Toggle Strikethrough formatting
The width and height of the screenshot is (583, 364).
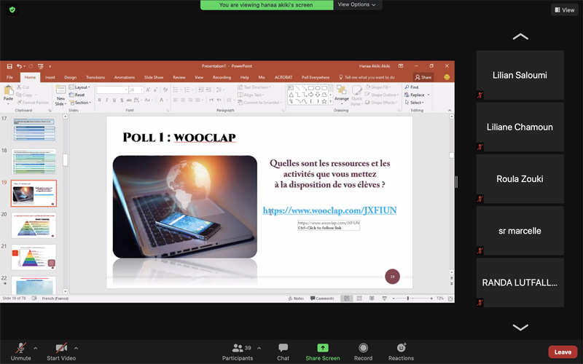(129, 100)
